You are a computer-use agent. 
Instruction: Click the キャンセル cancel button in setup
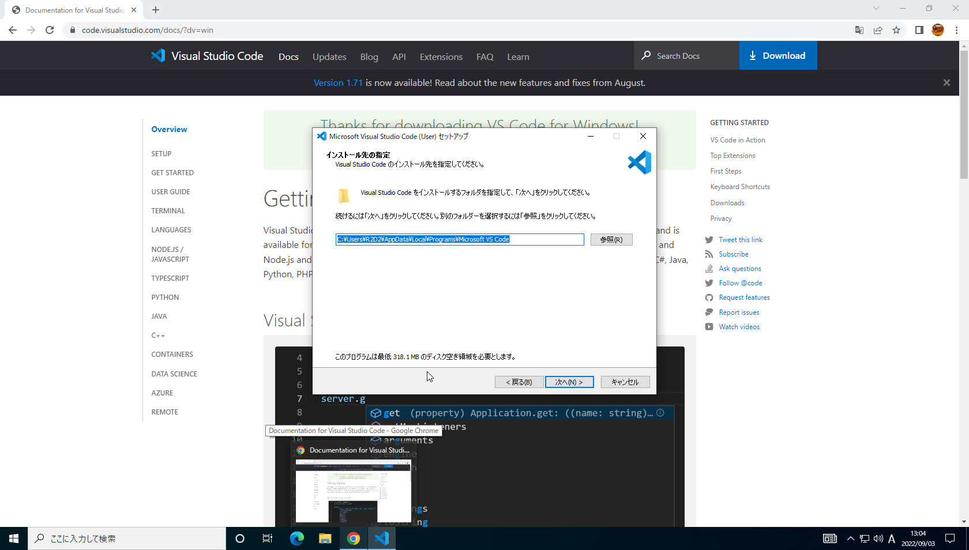[x=625, y=382]
